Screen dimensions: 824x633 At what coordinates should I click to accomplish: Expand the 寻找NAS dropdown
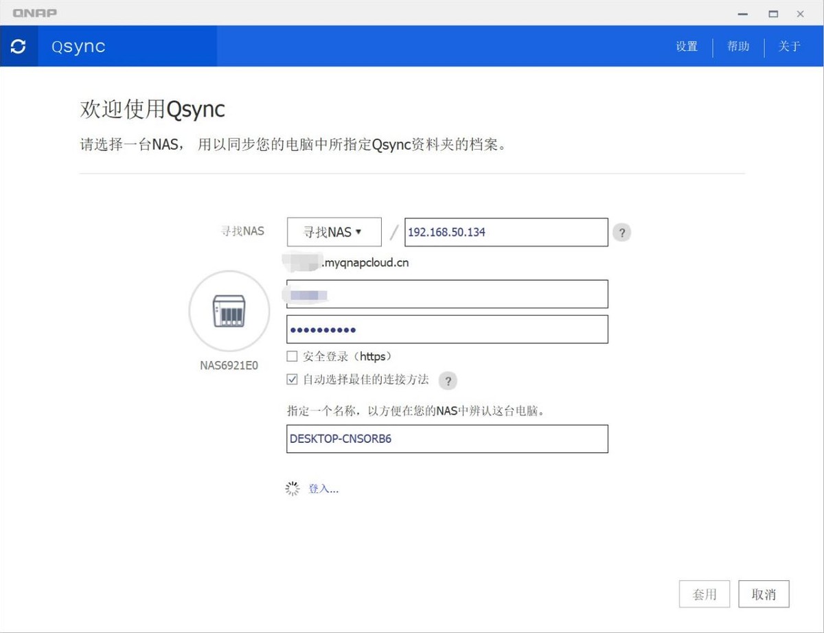point(334,232)
